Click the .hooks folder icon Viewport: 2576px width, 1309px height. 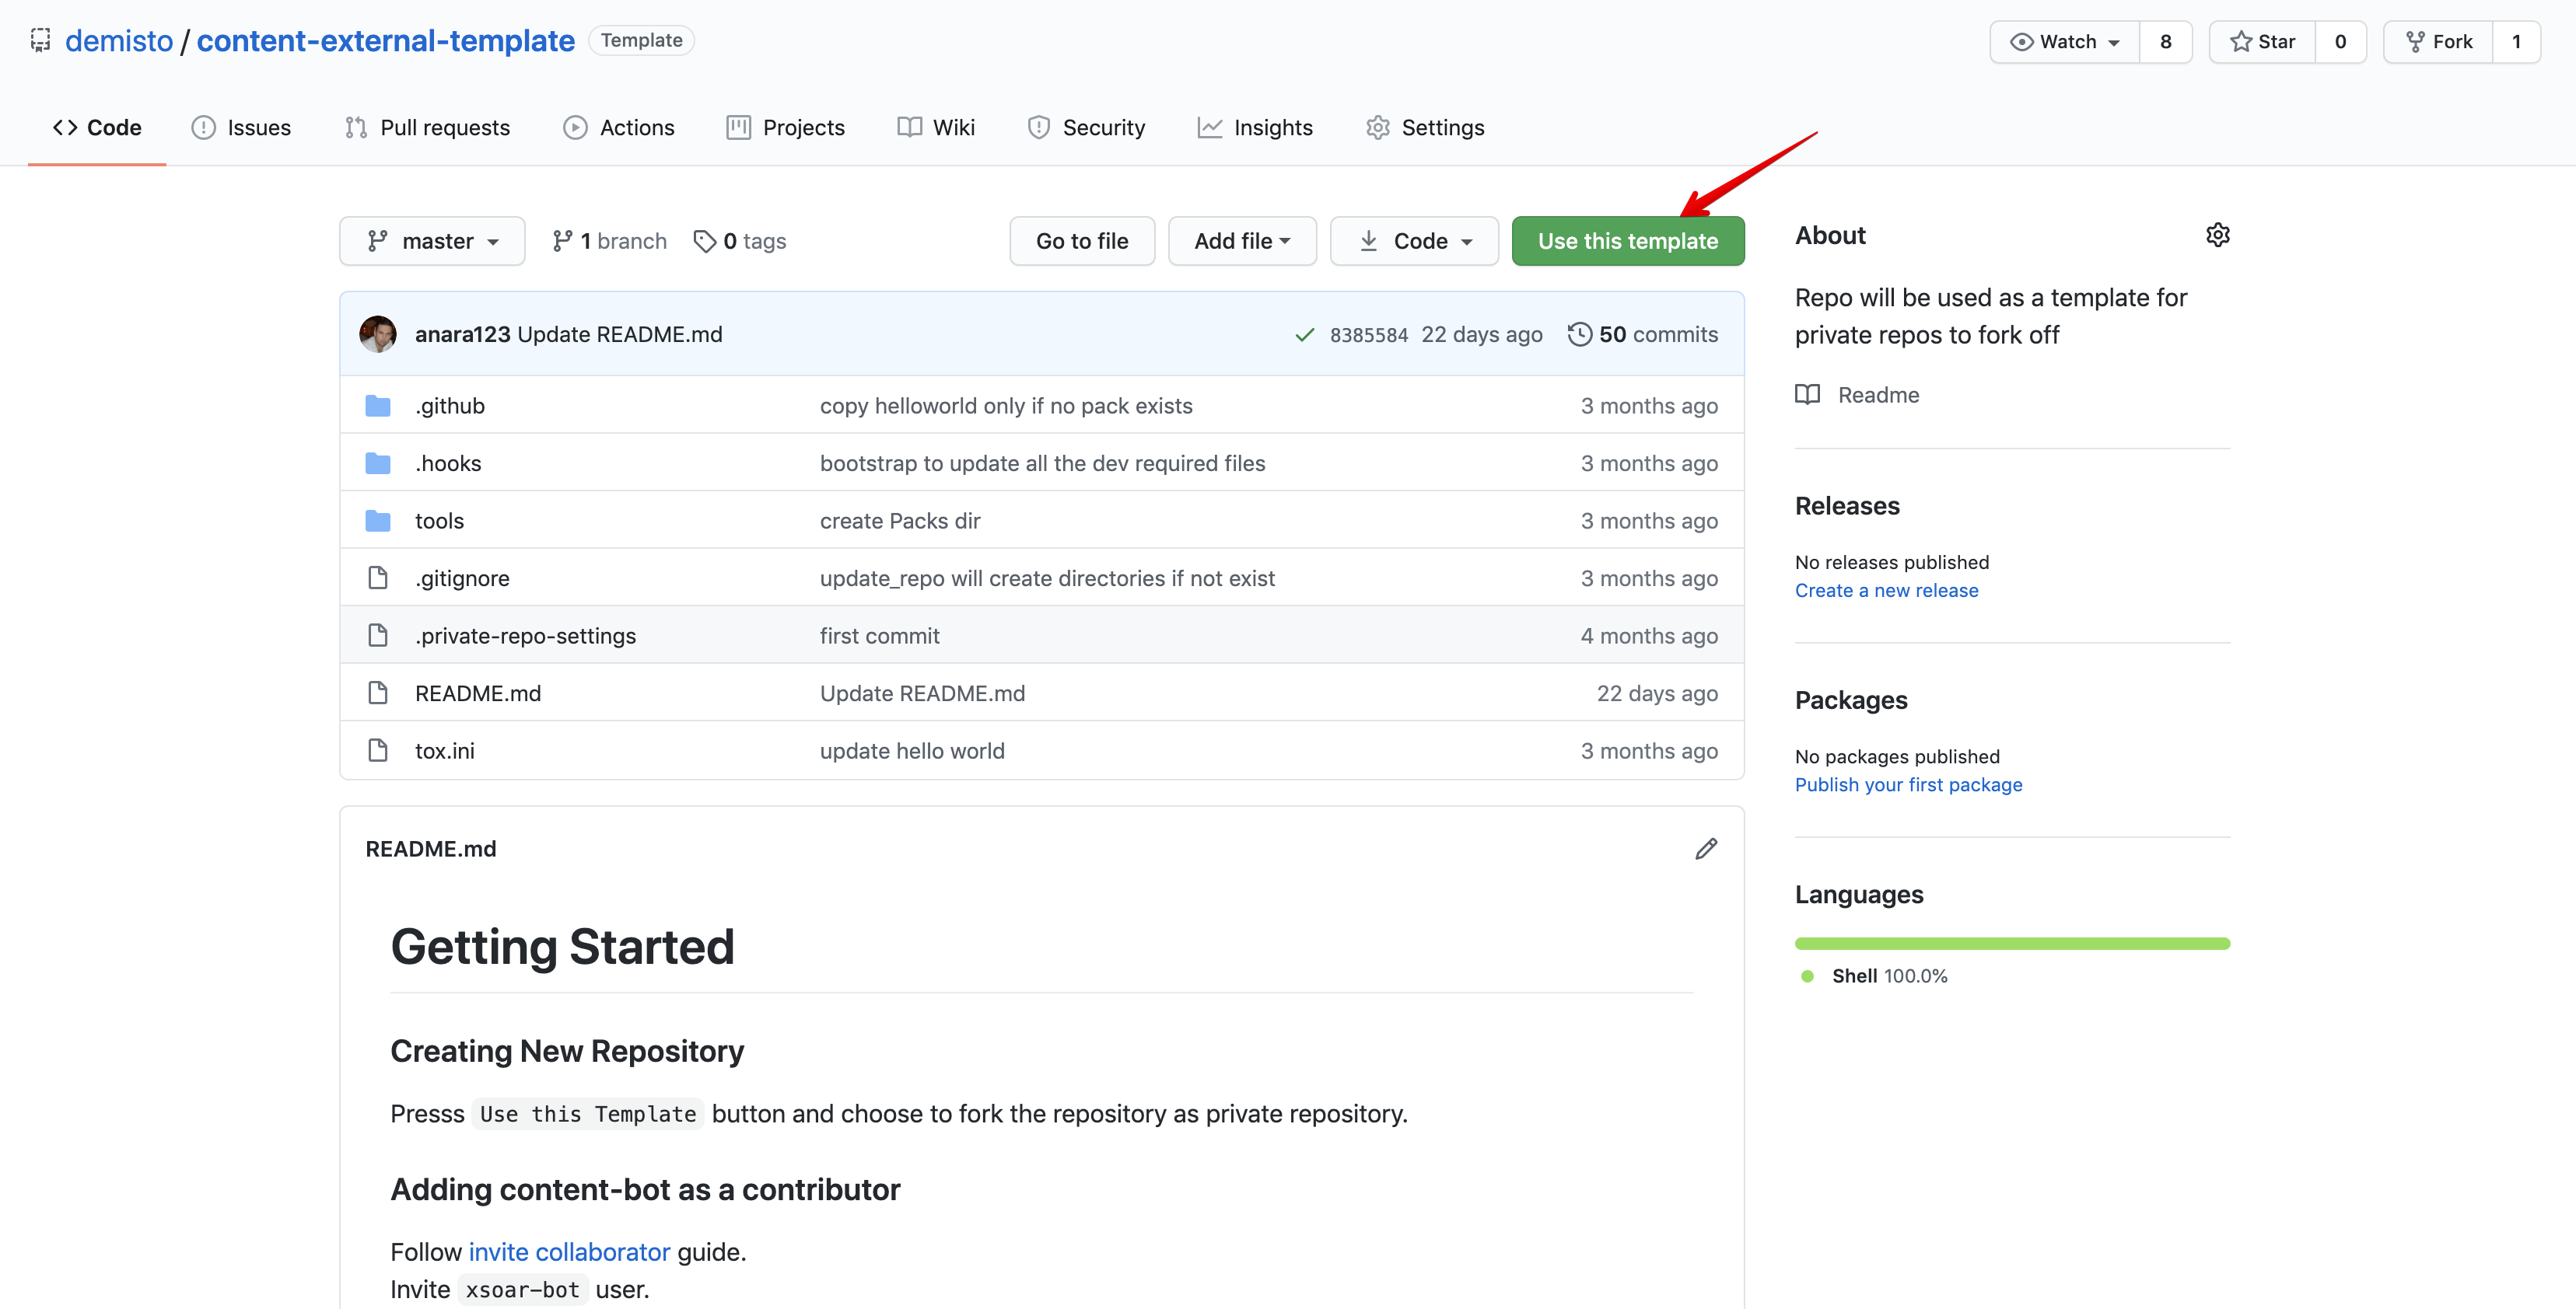tap(378, 463)
